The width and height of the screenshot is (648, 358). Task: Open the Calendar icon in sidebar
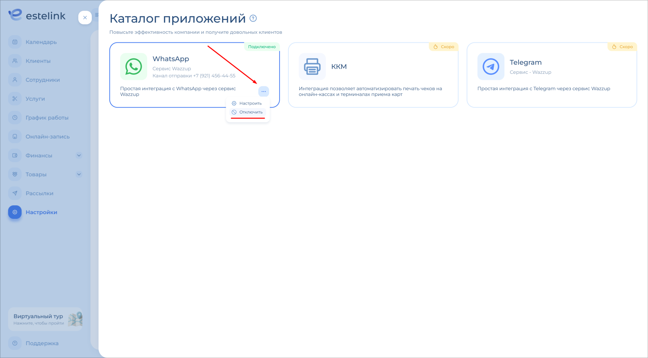point(15,42)
